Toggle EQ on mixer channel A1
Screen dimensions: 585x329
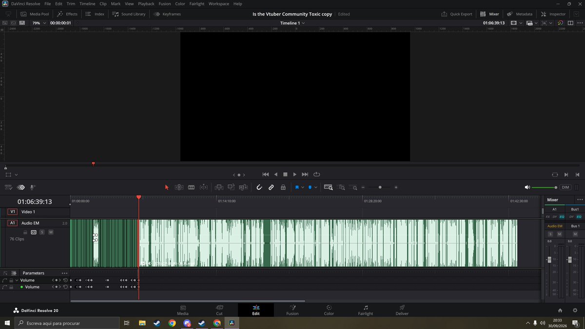tap(562, 216)
